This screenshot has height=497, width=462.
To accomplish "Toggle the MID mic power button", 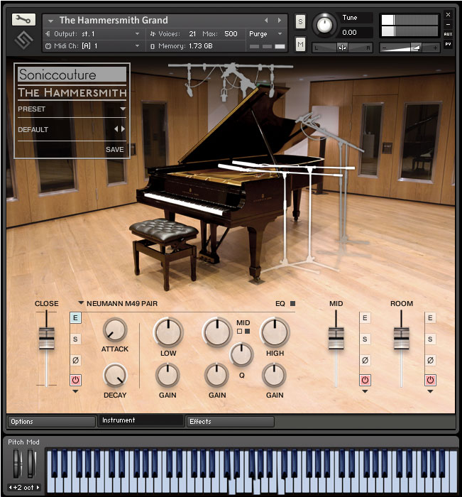I will (365, 380).
